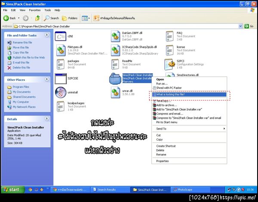Select the FAQ text document icon
This screenshot has width=258, height=202.
[x=170, y=36]
